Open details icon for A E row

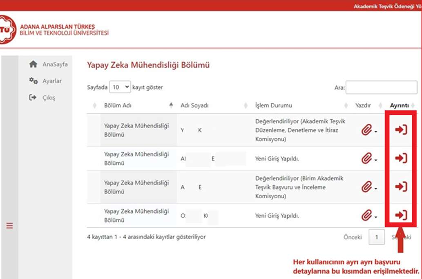pos(401,187)
